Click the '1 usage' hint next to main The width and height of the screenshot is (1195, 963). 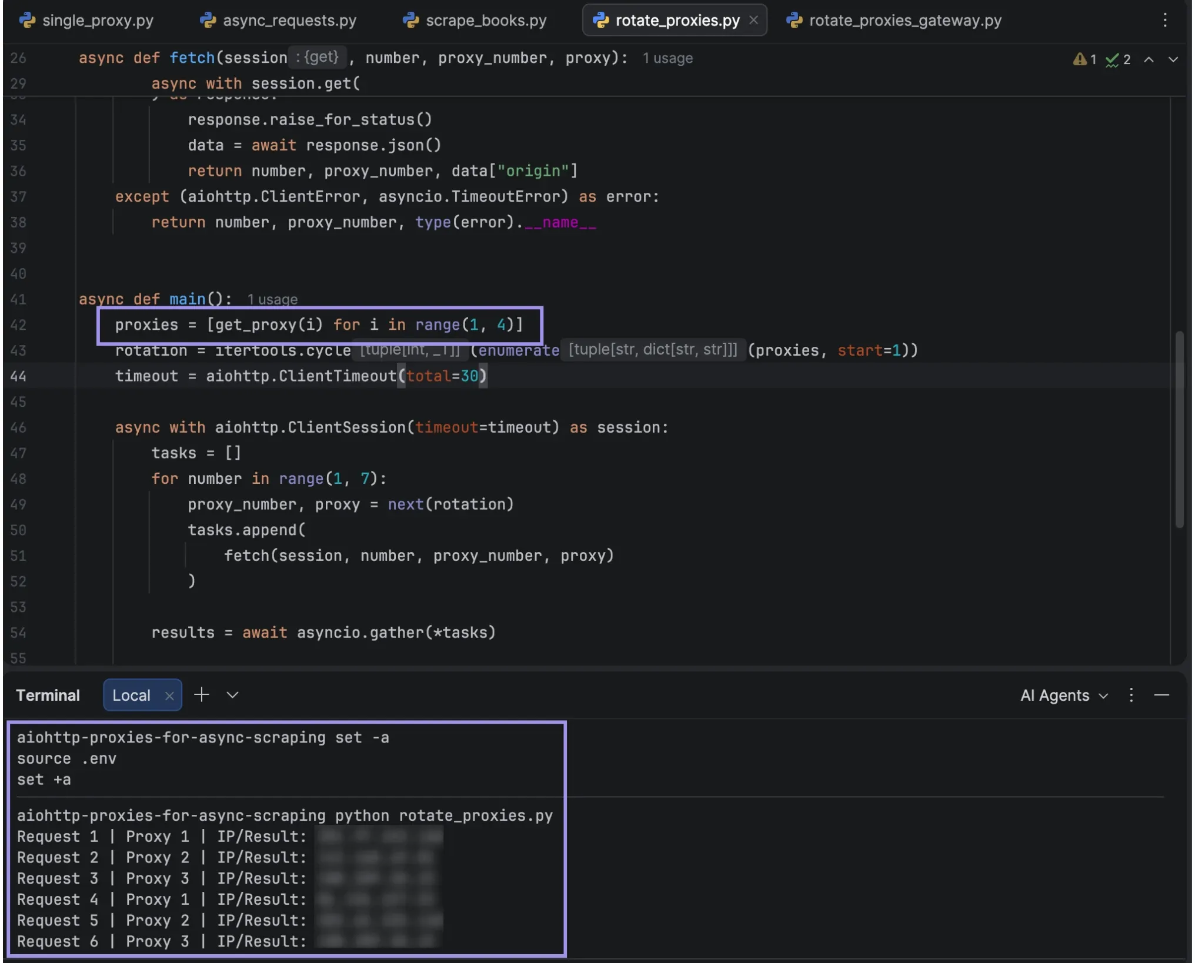(x=272, y=299)
